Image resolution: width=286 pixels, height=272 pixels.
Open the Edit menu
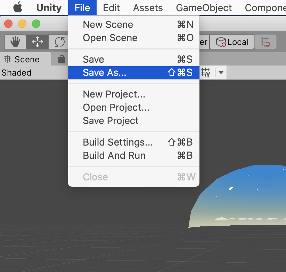[111, 8]
